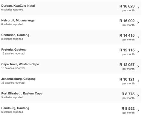The image size is (142, 116).
Task: Open Nelspruit row chevron arrow
Action: 138,22
